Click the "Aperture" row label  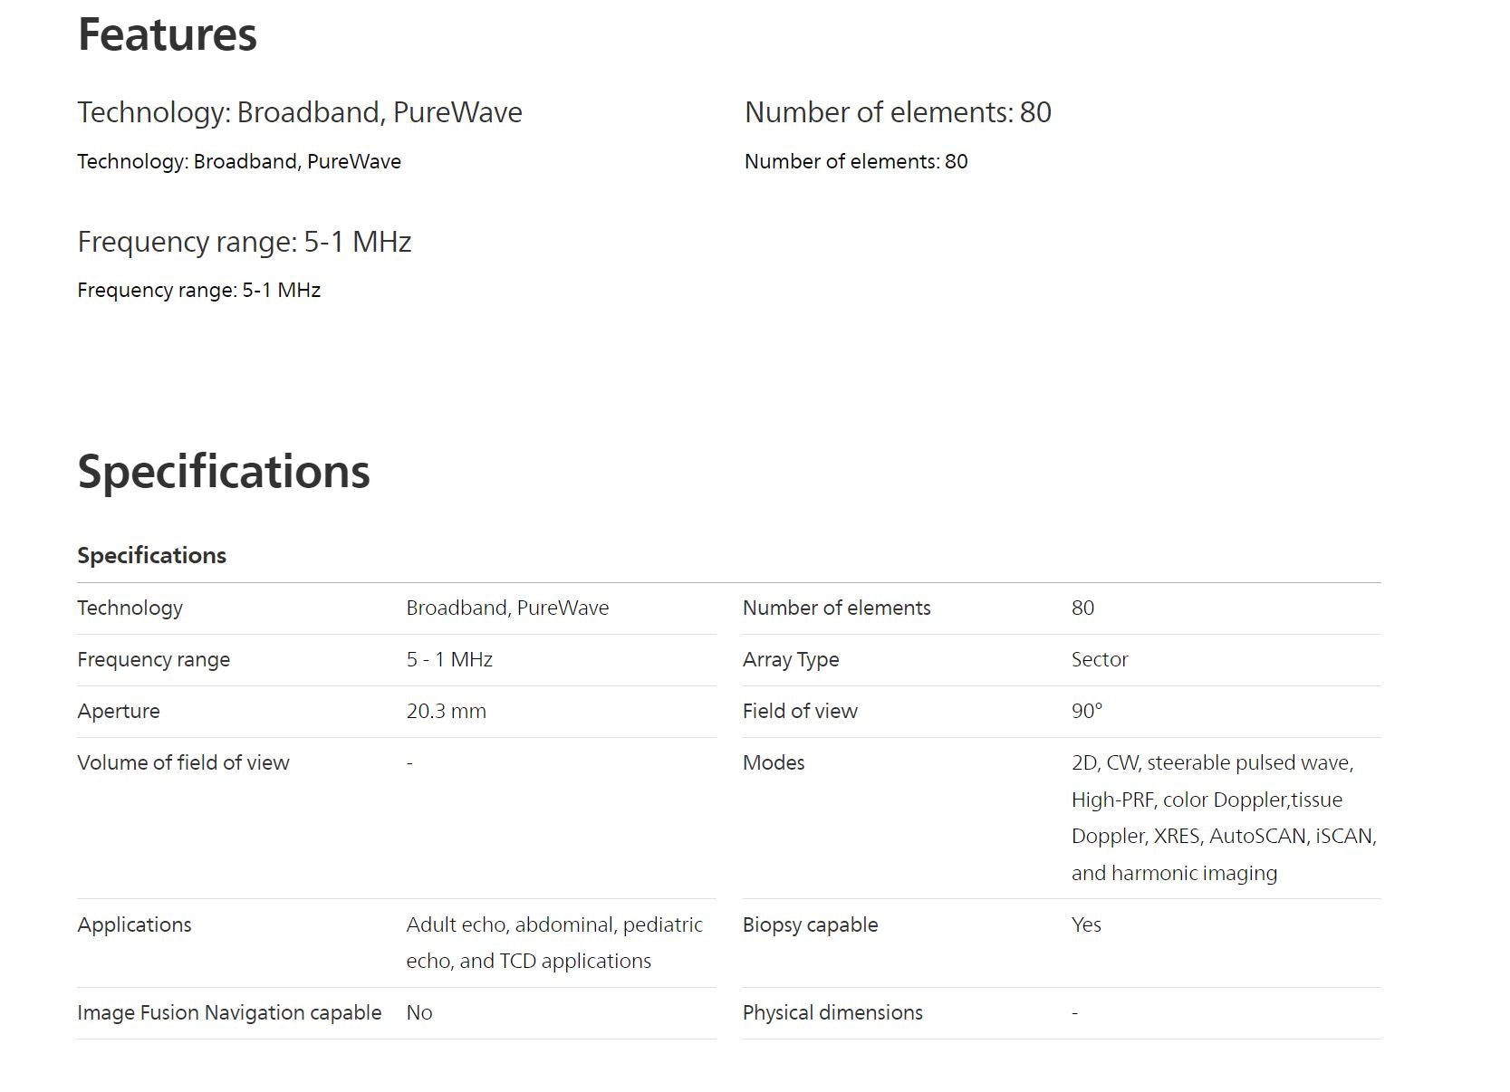(119, 711)
